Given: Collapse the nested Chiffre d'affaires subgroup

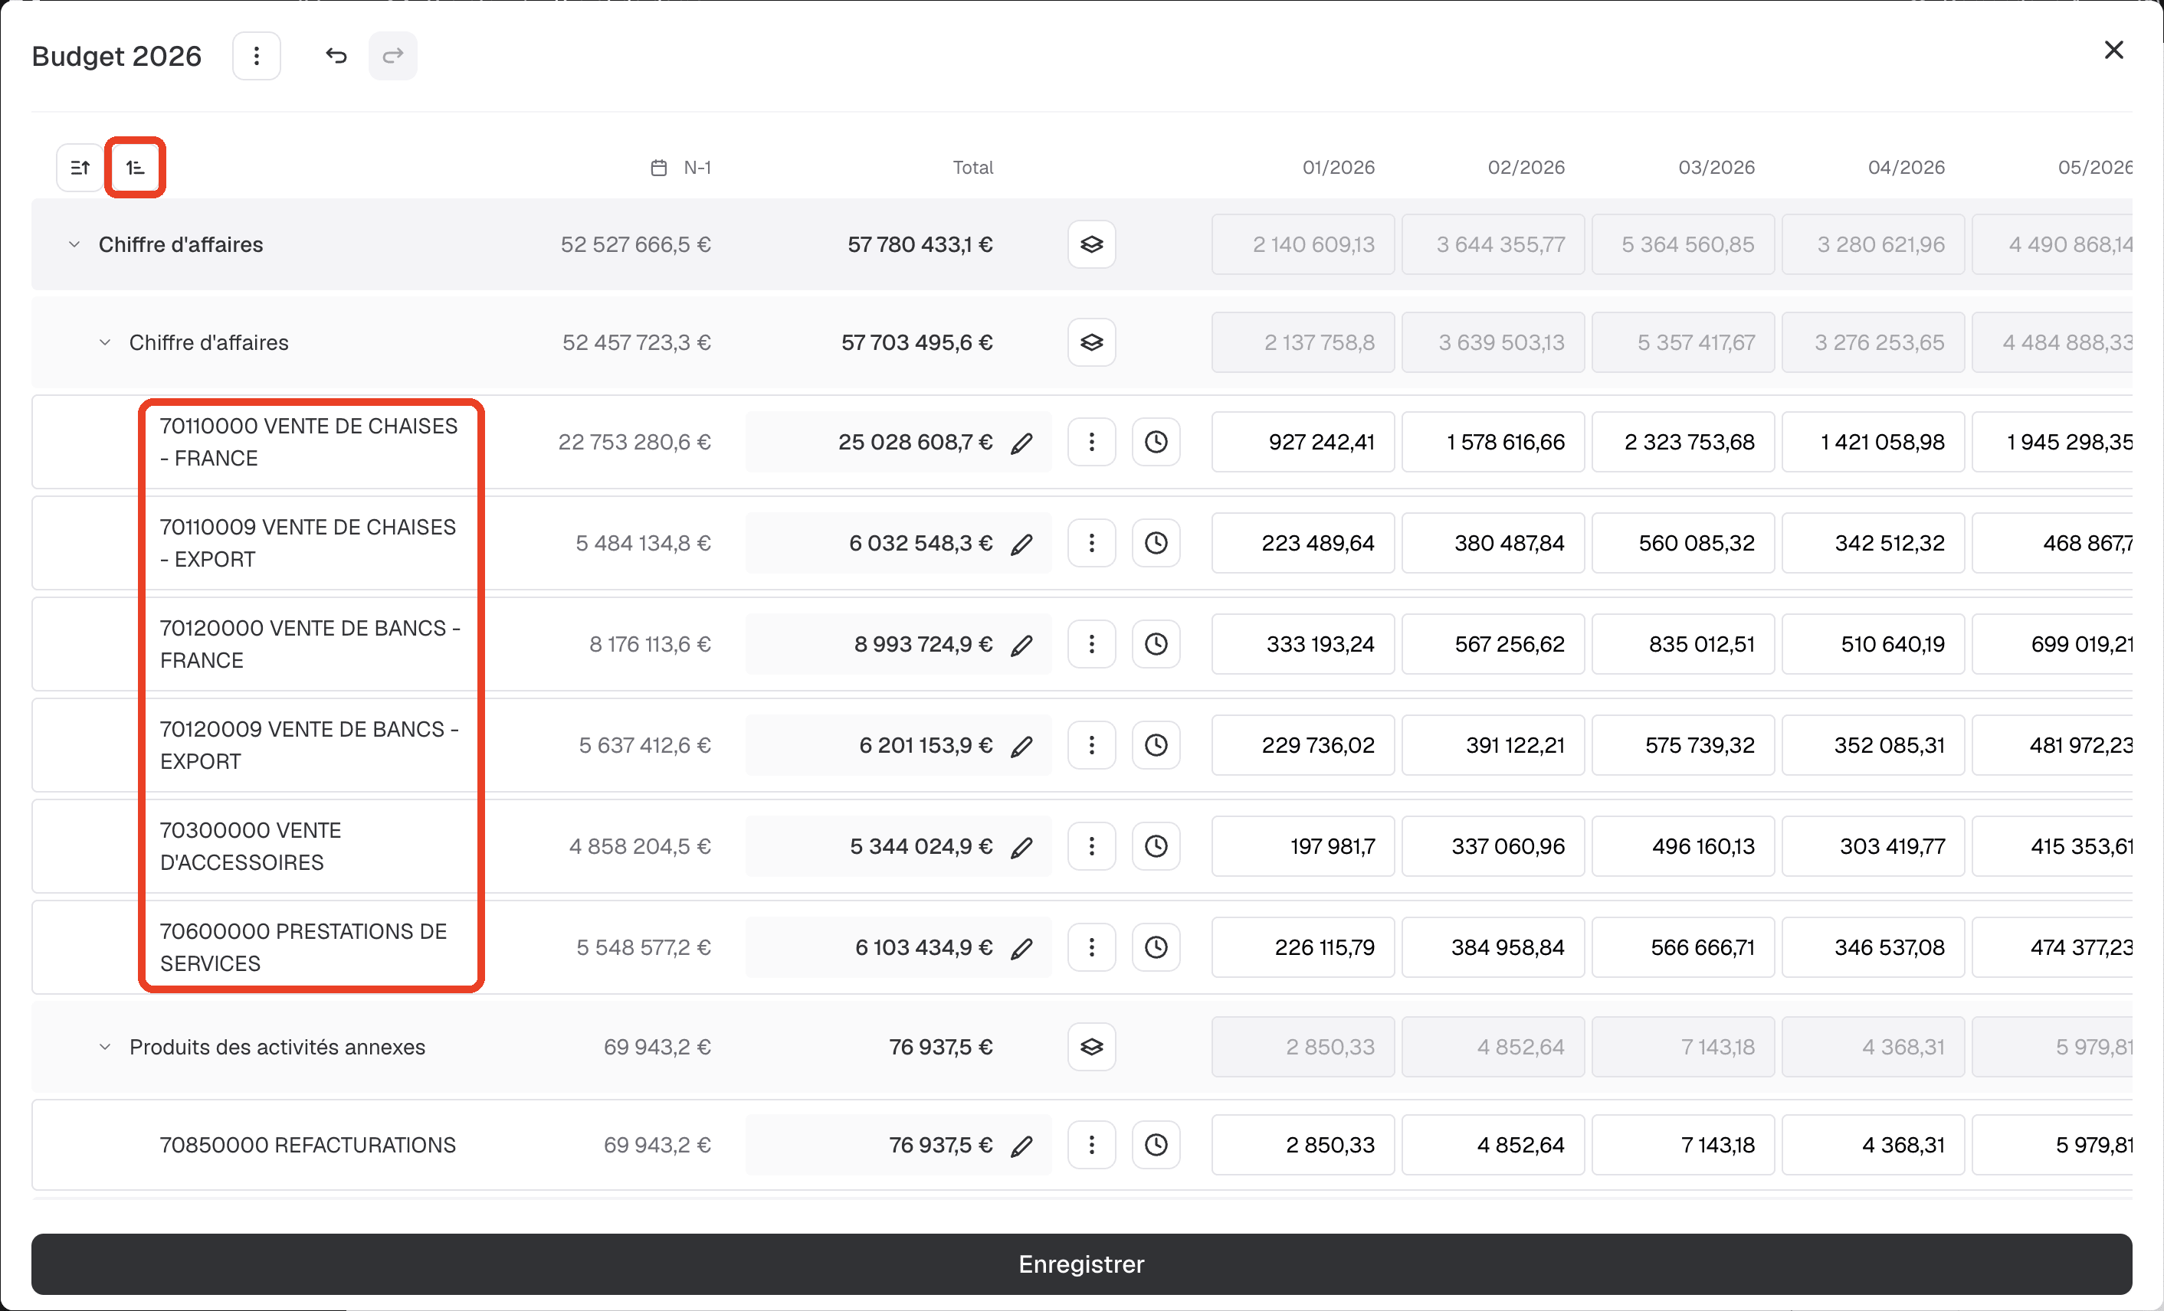Looking at the screenshot, I should pos(104,342).
